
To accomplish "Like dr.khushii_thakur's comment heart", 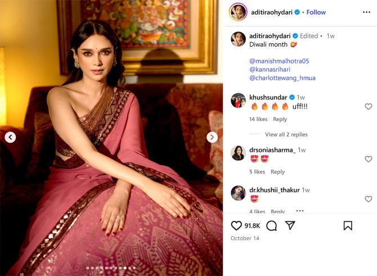I will point(368,199).
